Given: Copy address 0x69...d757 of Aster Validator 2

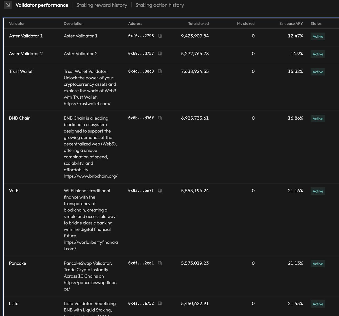Looking at the screenshot, I should [x=160, y=53].
